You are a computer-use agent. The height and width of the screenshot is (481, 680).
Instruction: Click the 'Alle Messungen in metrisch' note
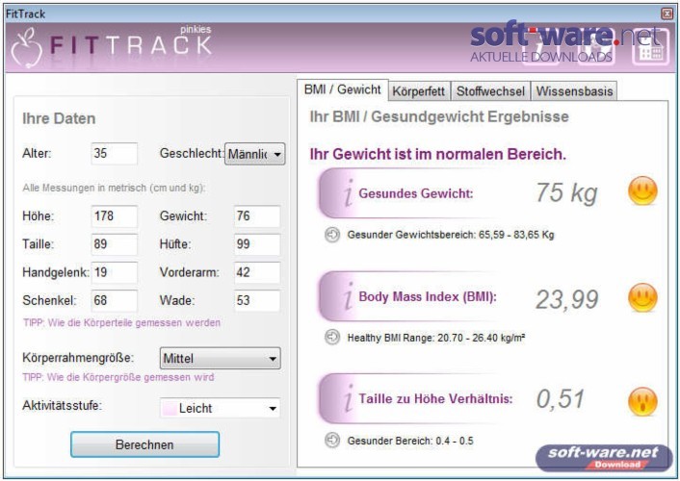tap(114, 188)
